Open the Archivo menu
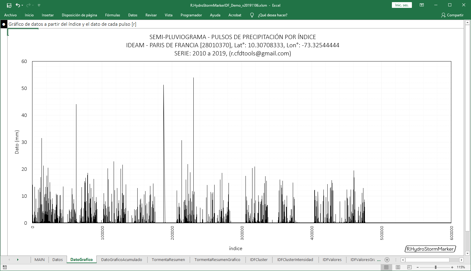This screenshot has width=471, height=271. pos(10,15)
